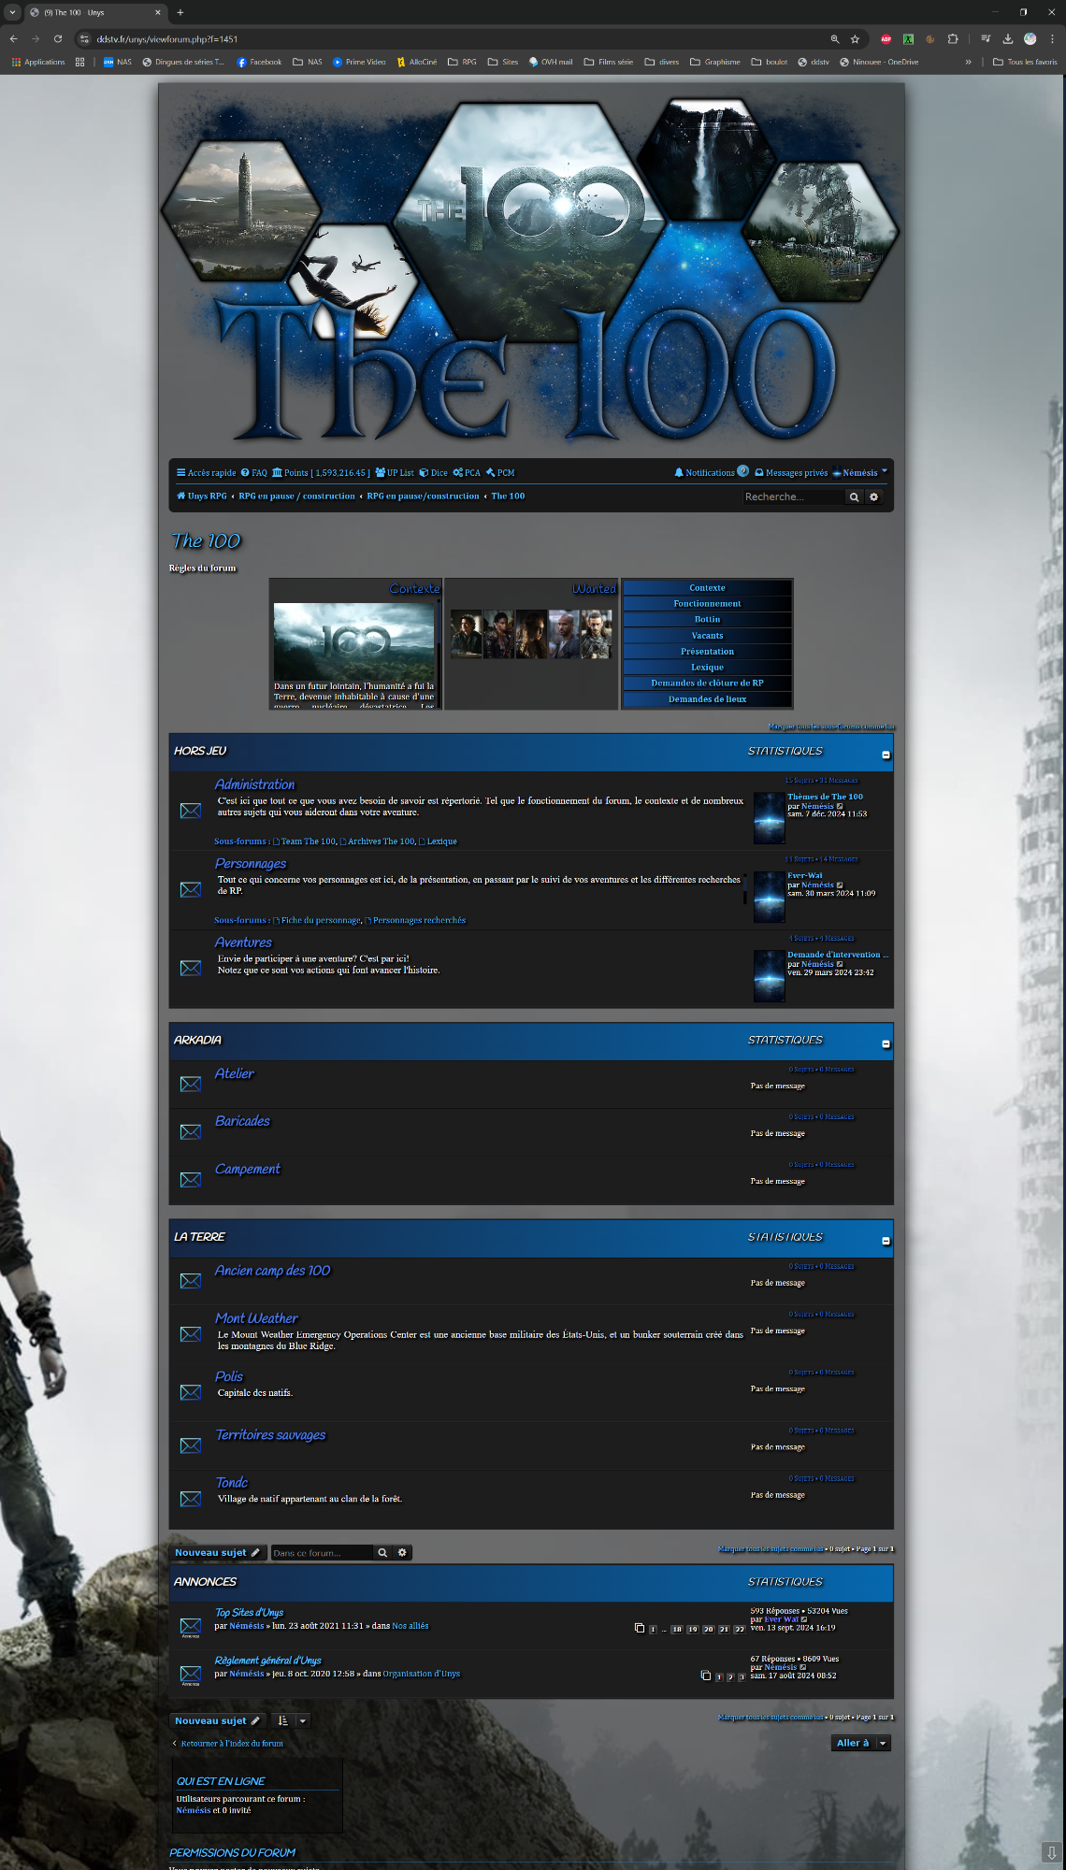Open the Prime Video bookmark
The width and height of the screenshot is (1066, 1870).
click(x=359, y=62)
